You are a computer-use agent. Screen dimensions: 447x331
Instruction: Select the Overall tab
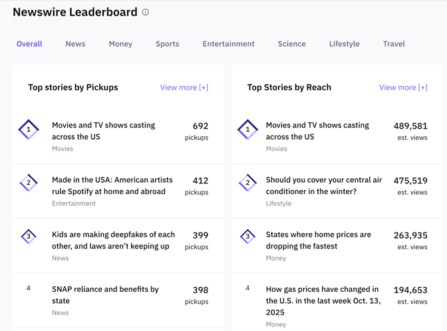pyautogui.click(x=29, y=44)
